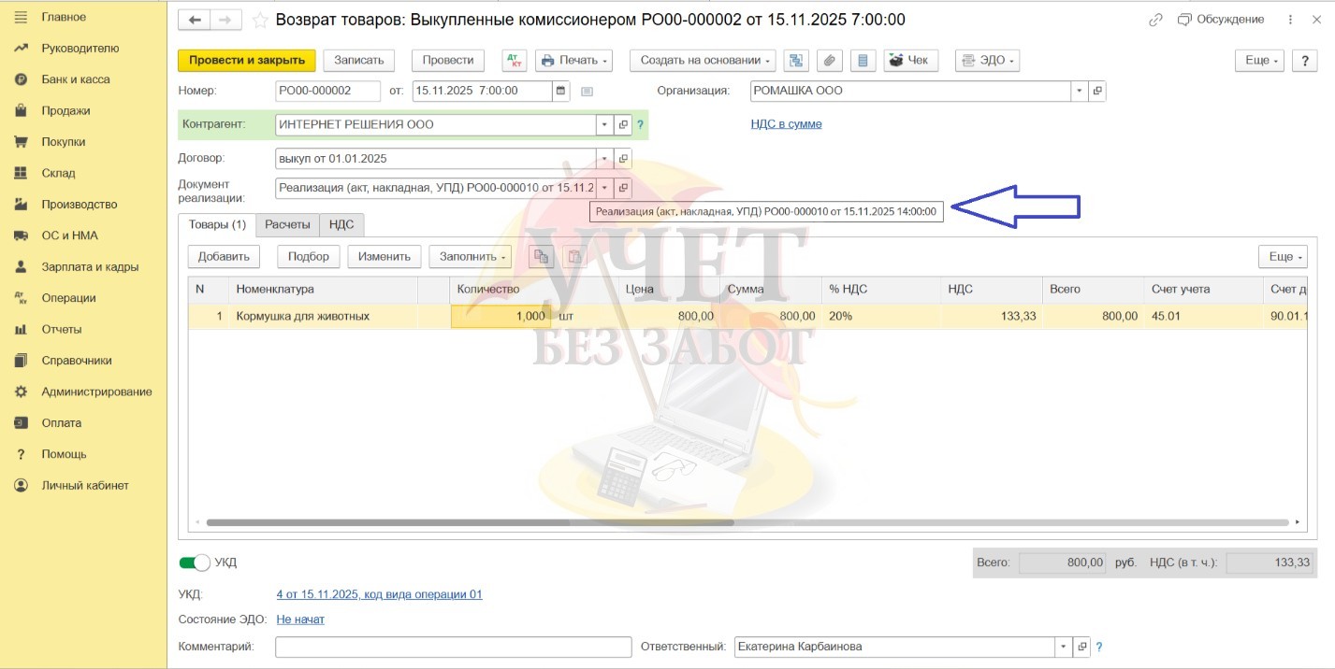1335x669 pixels.
Task: Click the Изменить button
Action: coord(385,256)
